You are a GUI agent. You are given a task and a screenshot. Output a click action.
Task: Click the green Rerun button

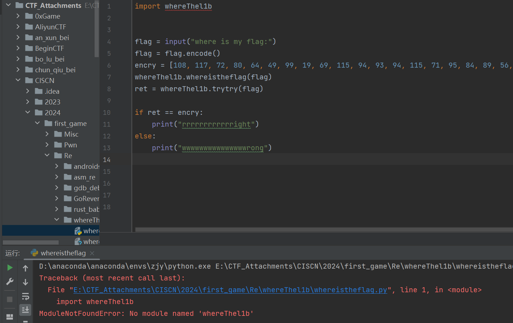[x=10, y=268]
